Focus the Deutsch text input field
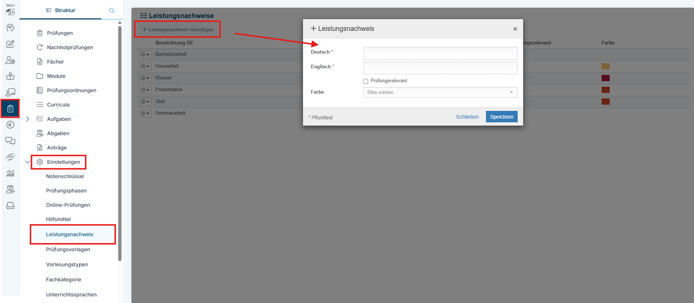The width and height of the screenshot is (694, 303). (440, 53)
